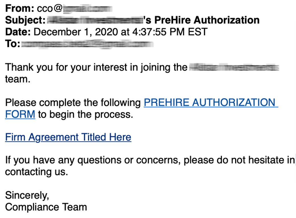
Task: Click the 'Sincerely,' closing line
Action: pos(27,195)
